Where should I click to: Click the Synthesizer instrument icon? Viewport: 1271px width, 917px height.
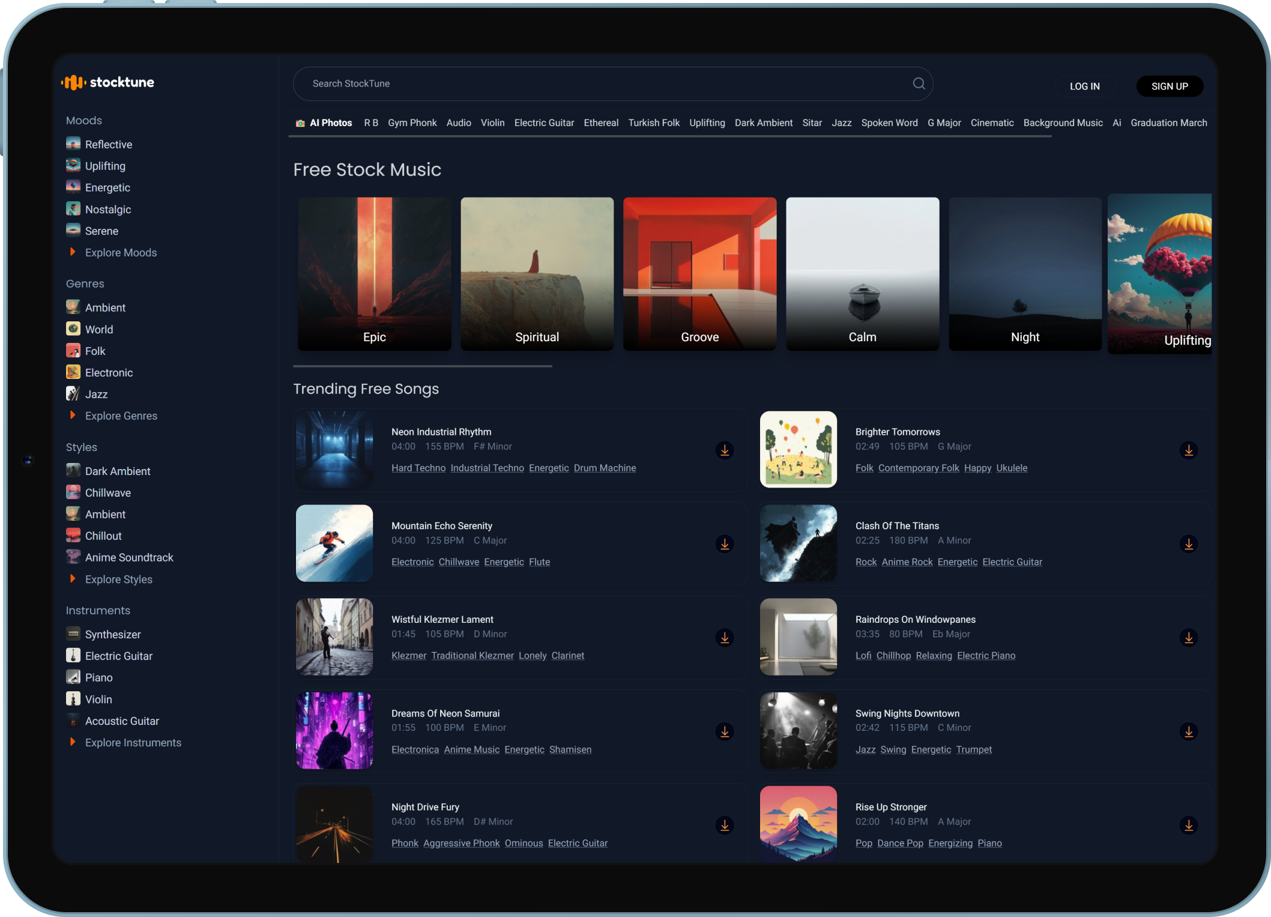[x=73, y=634]
